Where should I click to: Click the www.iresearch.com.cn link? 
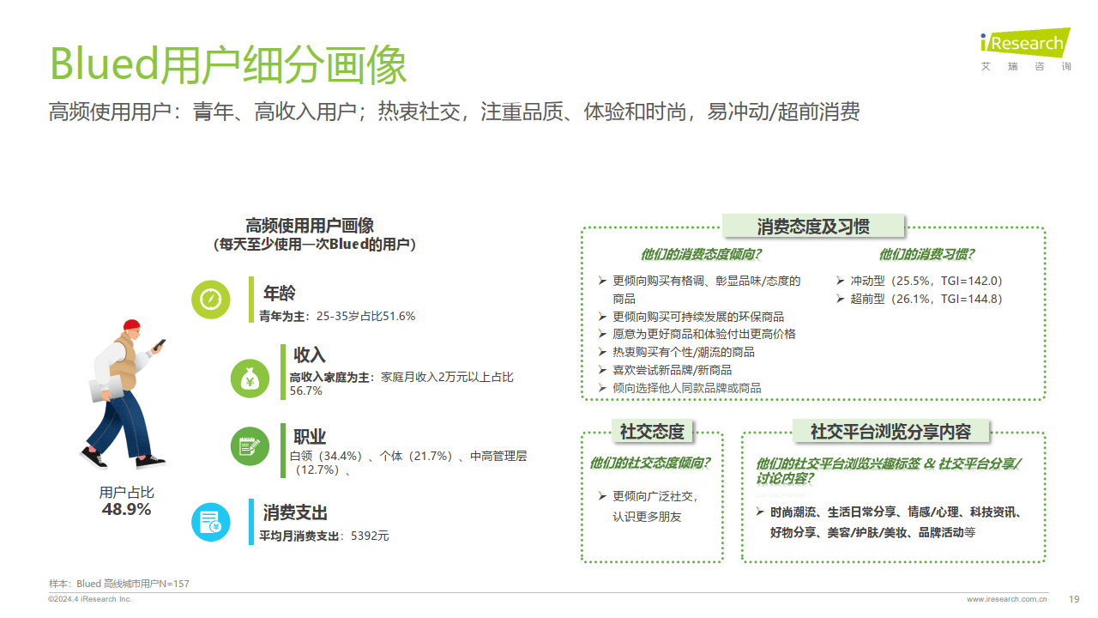1007,599
